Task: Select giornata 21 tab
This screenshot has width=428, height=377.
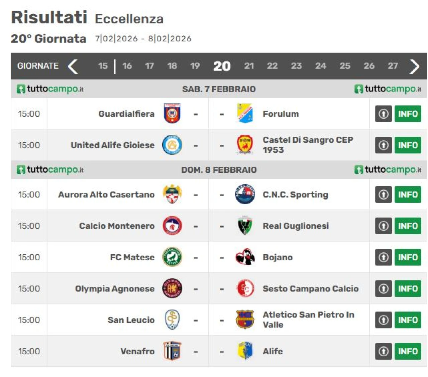Action: pos(249,66)
